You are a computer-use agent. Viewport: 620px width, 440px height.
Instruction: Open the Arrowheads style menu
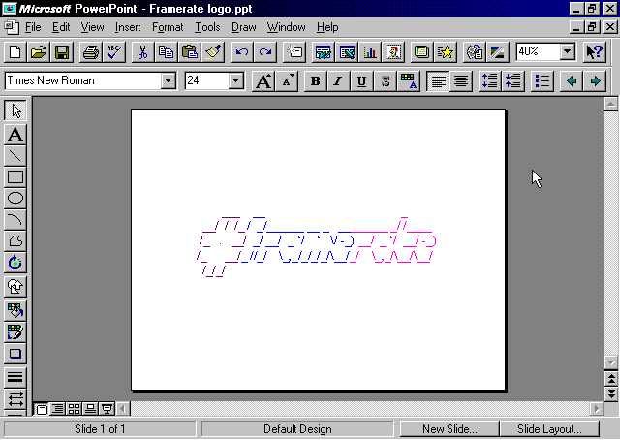click(15, 399)
